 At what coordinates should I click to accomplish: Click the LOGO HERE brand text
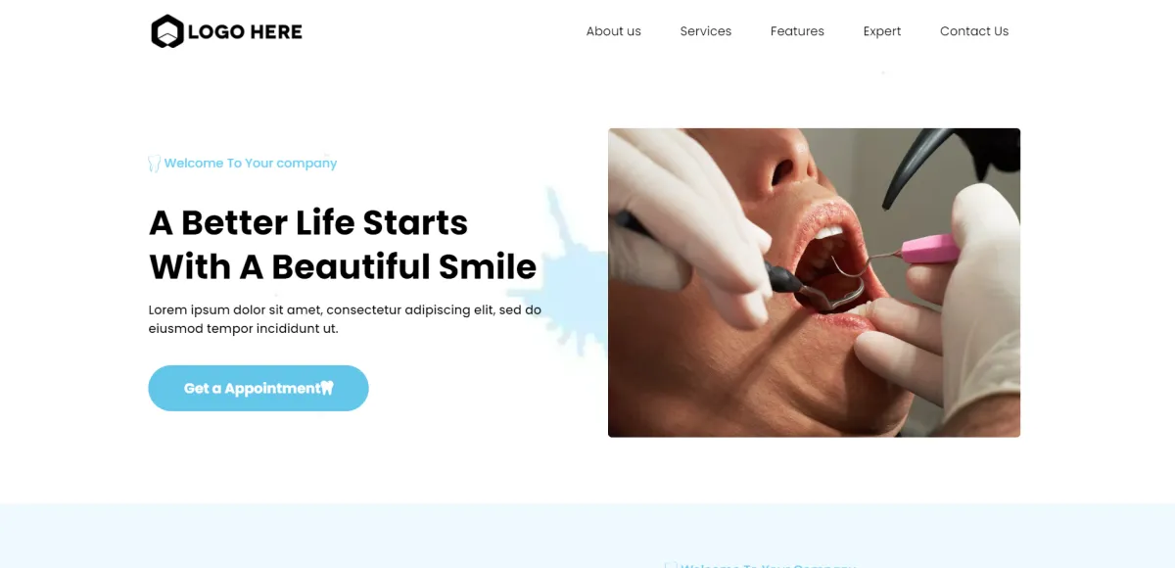(x=245, y=31)
